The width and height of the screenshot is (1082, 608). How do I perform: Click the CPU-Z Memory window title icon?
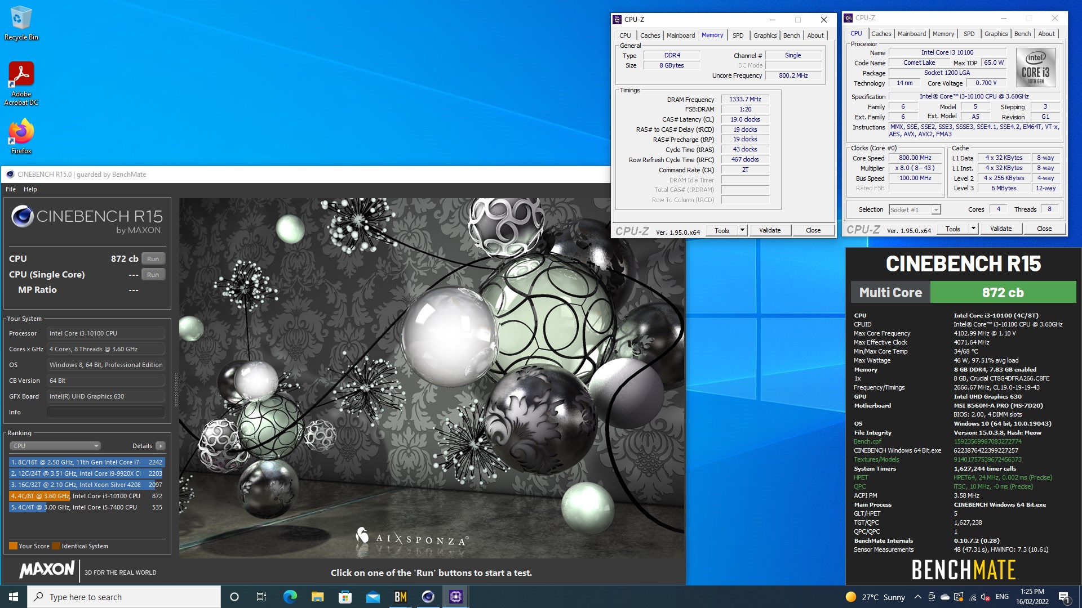point(618,19)
